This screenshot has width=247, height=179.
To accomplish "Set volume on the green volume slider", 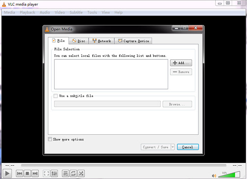I will (x=229, y=174).
